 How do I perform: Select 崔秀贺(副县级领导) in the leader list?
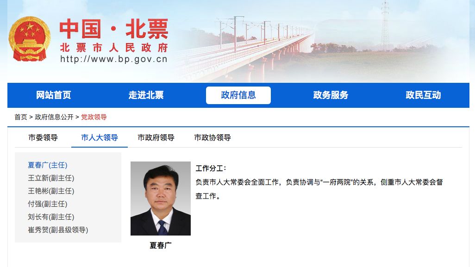(x=58, y=230)
